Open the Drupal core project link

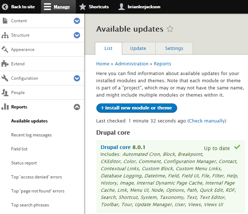click(x=116, y=147)
